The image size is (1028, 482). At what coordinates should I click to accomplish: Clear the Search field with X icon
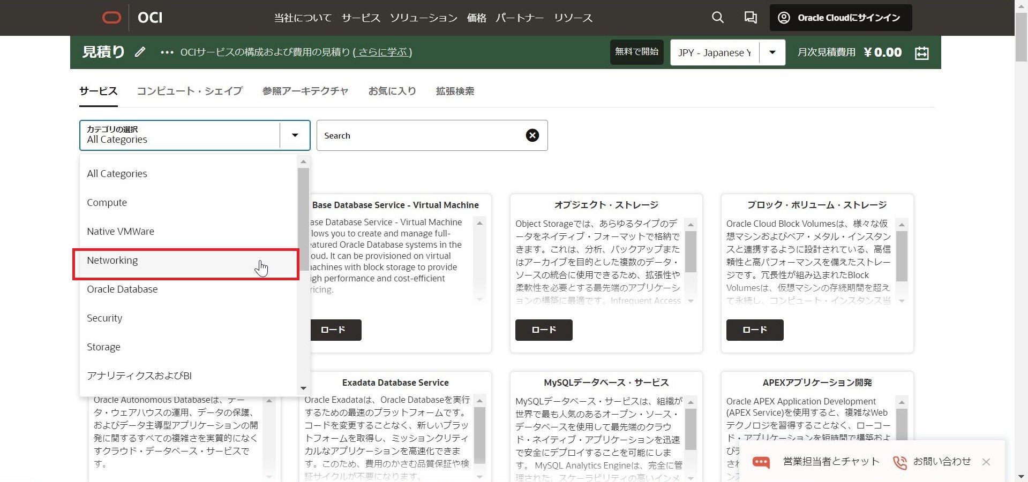[x=532, y=135]
